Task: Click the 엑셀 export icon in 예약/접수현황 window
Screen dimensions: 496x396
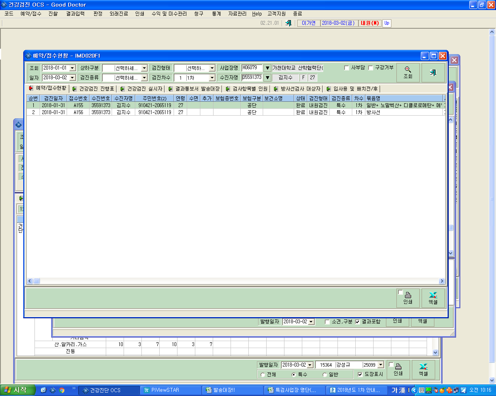Action: pyautogui.click(x=433, y=298)
